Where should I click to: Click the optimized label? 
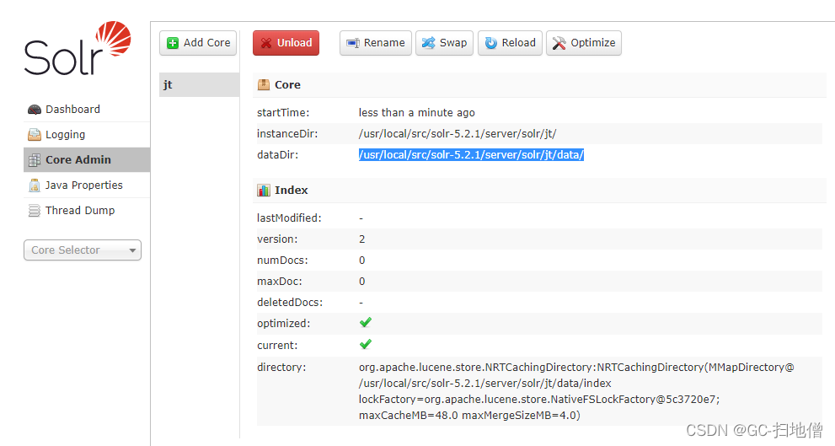284,324
